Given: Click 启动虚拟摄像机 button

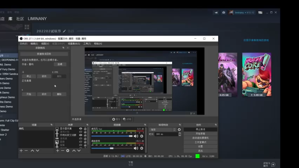Looking at the screenshot, I should pyautogui.click(x=200, y=138).
